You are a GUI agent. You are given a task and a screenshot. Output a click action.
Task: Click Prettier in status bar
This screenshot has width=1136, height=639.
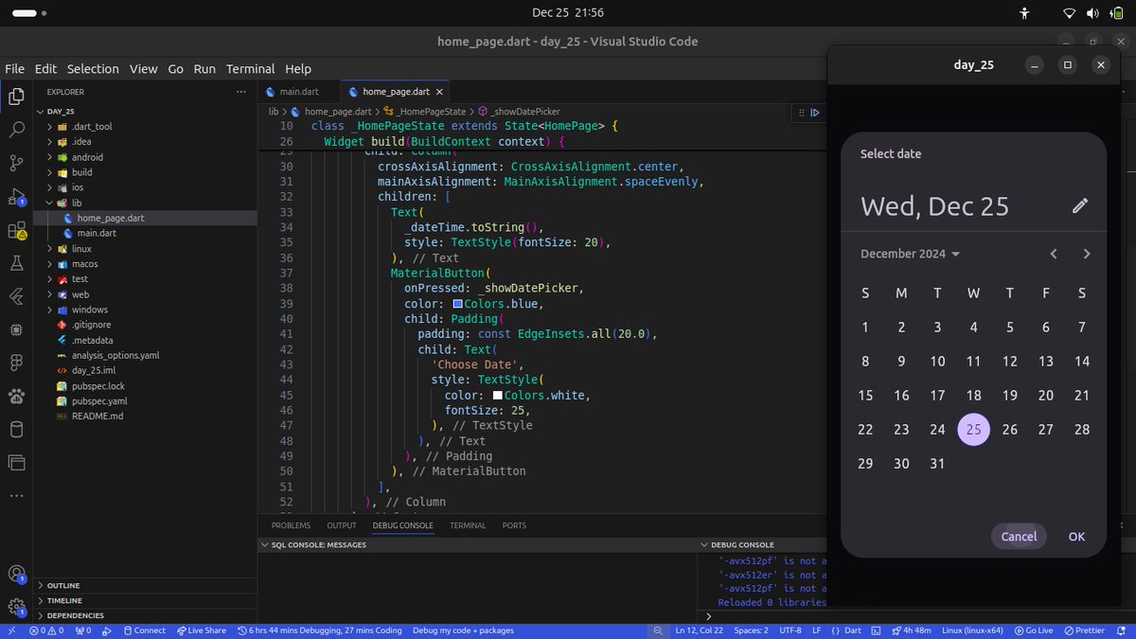(x=1084, y=630)
